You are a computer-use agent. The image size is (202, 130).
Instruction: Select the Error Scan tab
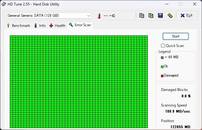(80, 25)
